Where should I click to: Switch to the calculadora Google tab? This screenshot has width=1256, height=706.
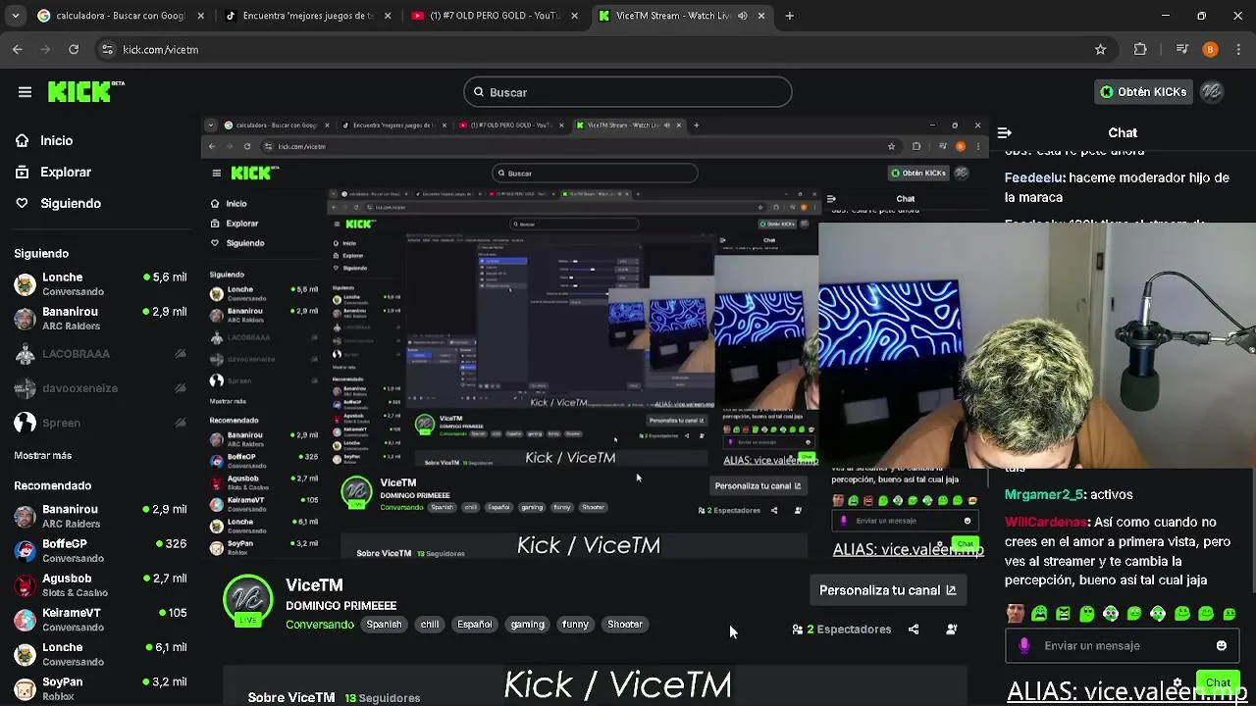pyautogui.click(x=122, y=16)
